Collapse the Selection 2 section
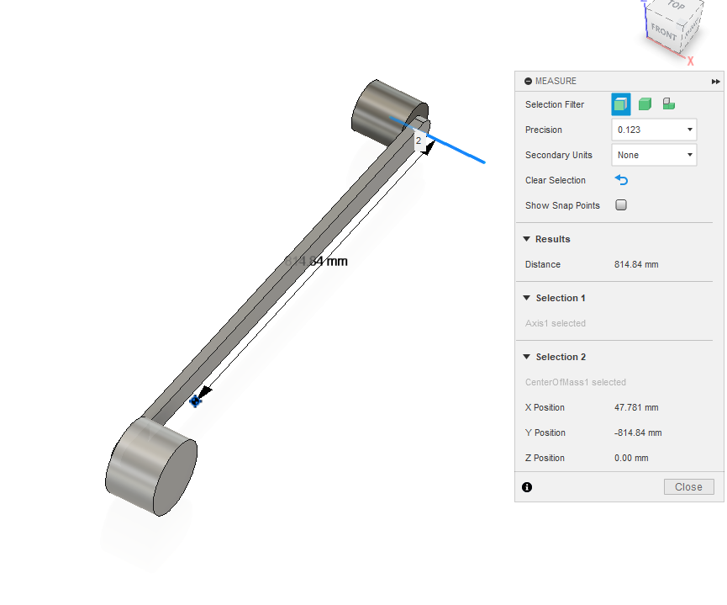 point(526,357)
